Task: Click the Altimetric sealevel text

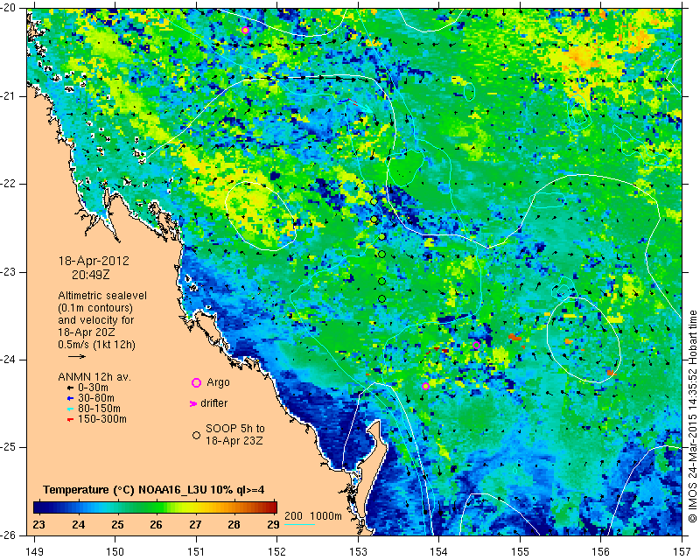Action: [x=102, y=296]
